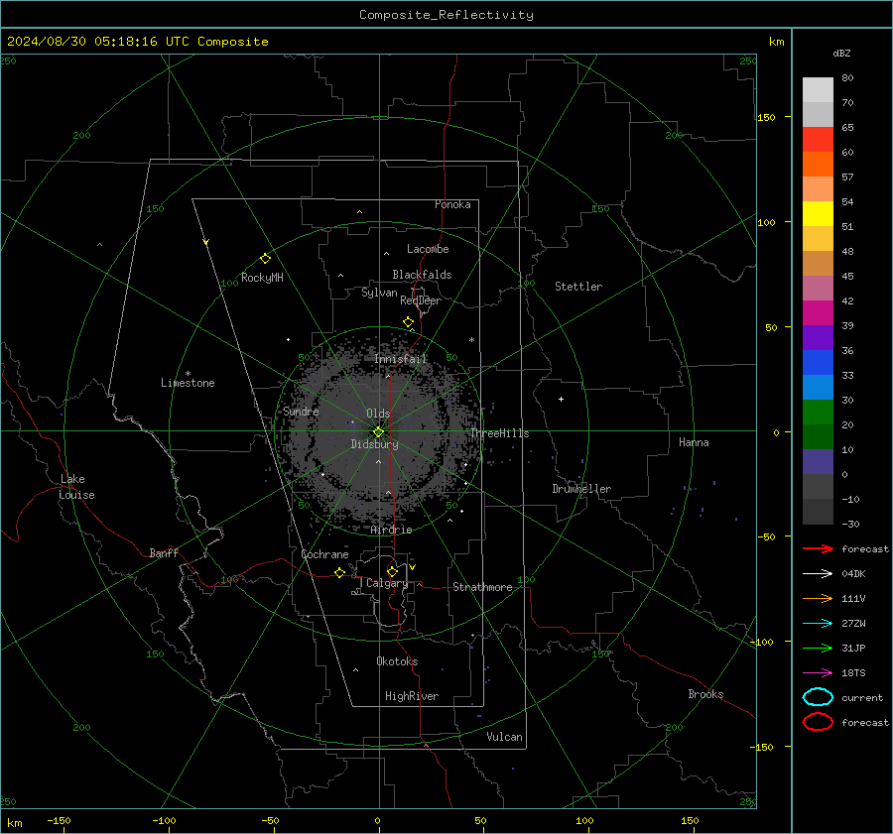The height and width of the screenshot is (834, 893).
Task: Click the yellow diamond marker near RockyMH
Action: [x=265, y=259]
